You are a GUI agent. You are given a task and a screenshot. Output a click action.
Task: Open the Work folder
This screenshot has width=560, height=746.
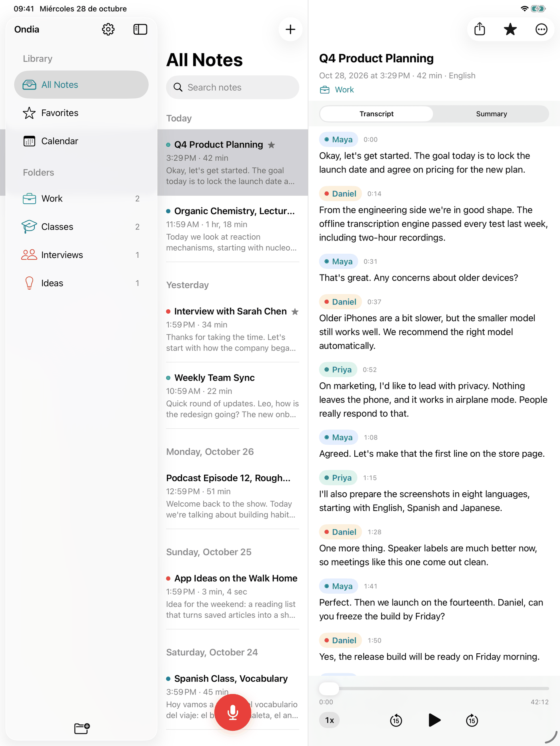point(81,199)
